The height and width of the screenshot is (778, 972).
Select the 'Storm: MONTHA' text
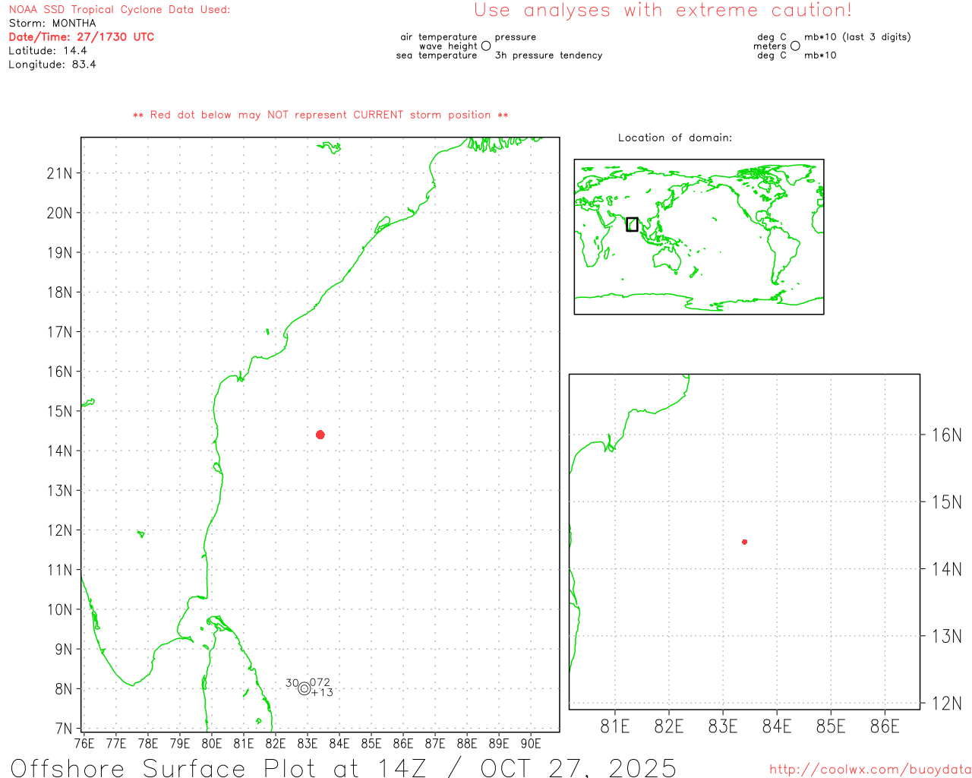click(52, 24)
